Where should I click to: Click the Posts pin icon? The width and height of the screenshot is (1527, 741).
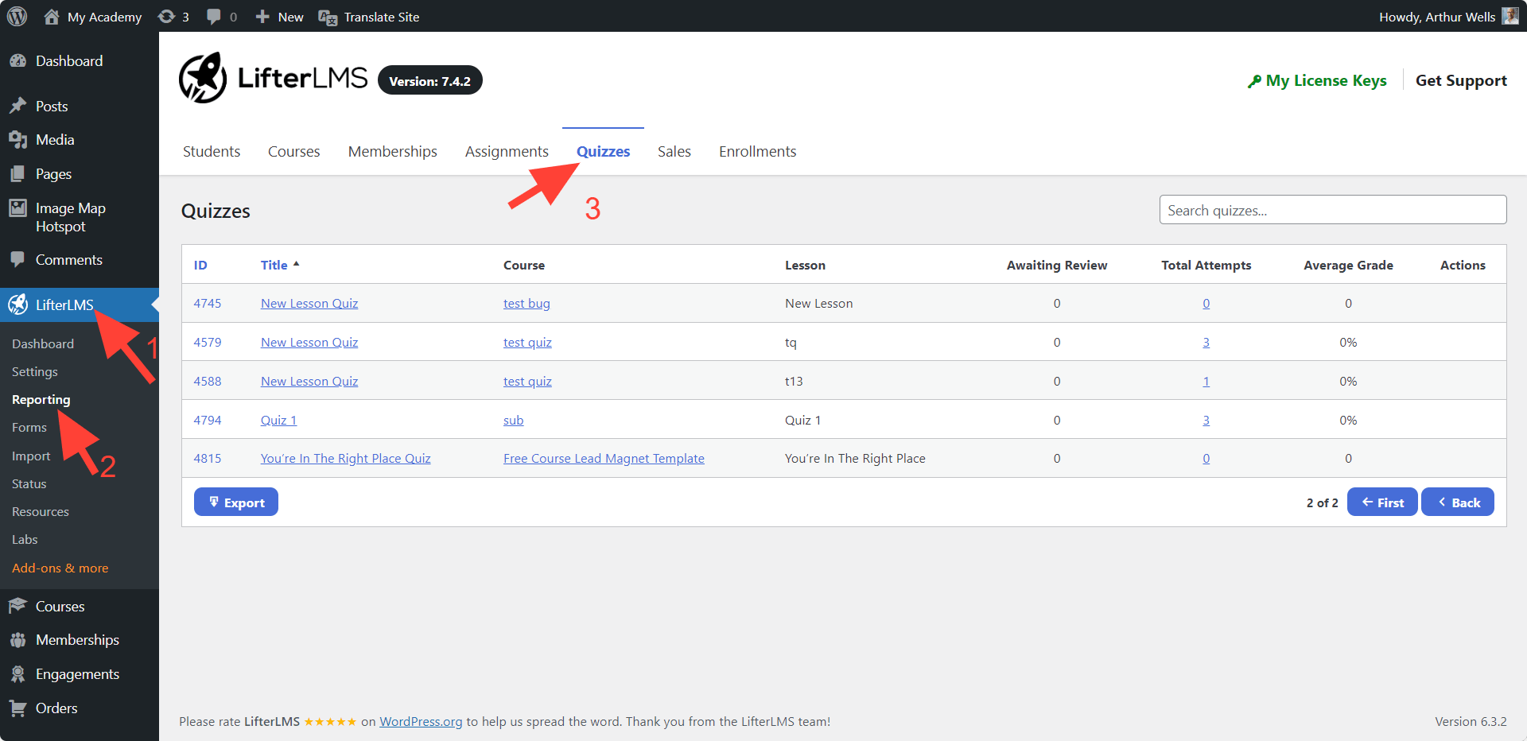point(17,106)
